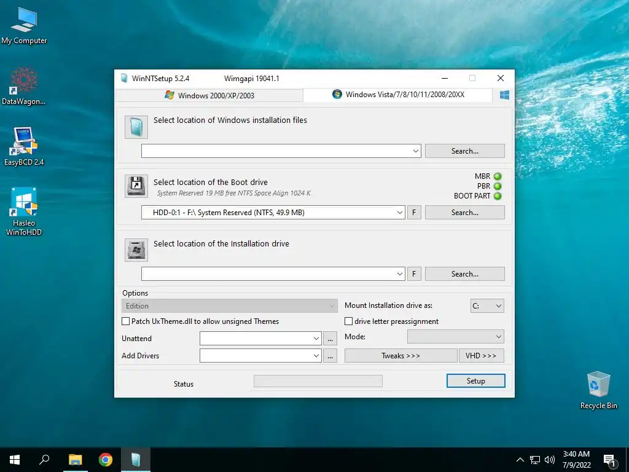Click Search for the Installation drive
The height and width of the screenshot is (472, 629).
465,273
